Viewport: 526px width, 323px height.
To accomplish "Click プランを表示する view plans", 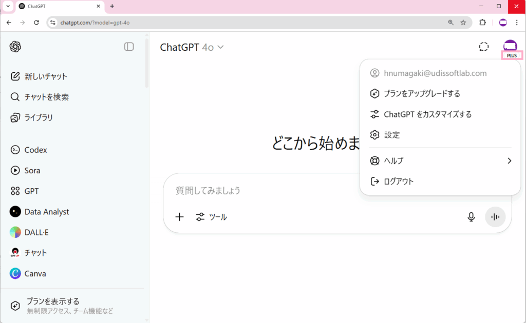I will click(x=62, y=306).
